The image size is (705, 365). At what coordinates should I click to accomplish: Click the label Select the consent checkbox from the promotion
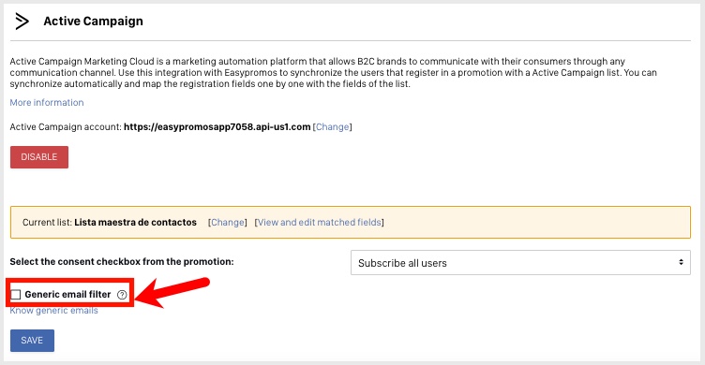122,262
